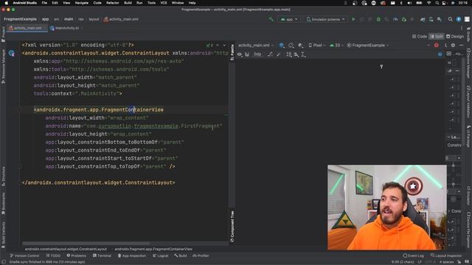This screenshot has width=472, height=265.
Task: Open Emulador potente device dropdown
Action: (326, 19)
